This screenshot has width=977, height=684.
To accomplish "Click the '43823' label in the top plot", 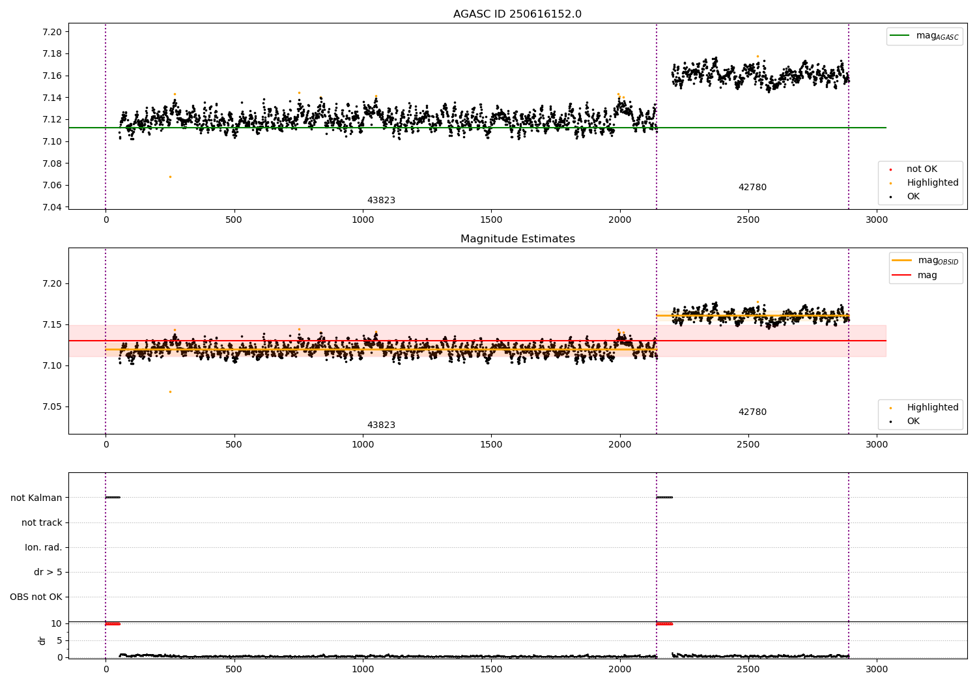I will [x=381, y=201].
